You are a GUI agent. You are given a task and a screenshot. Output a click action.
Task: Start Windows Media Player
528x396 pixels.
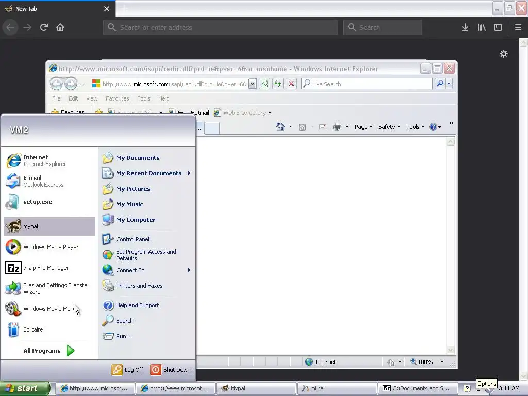coord(49,247)
